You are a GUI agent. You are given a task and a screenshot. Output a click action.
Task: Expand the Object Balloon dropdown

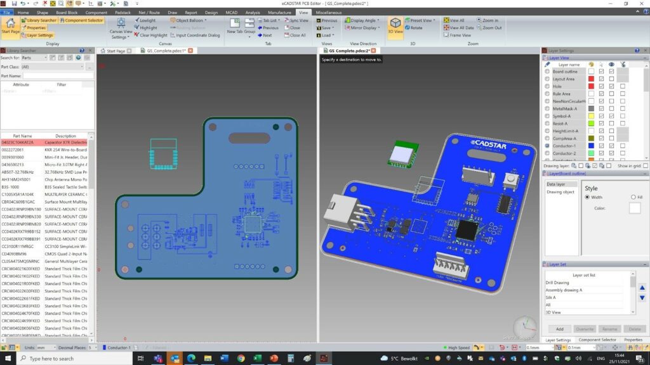point(188,20)
